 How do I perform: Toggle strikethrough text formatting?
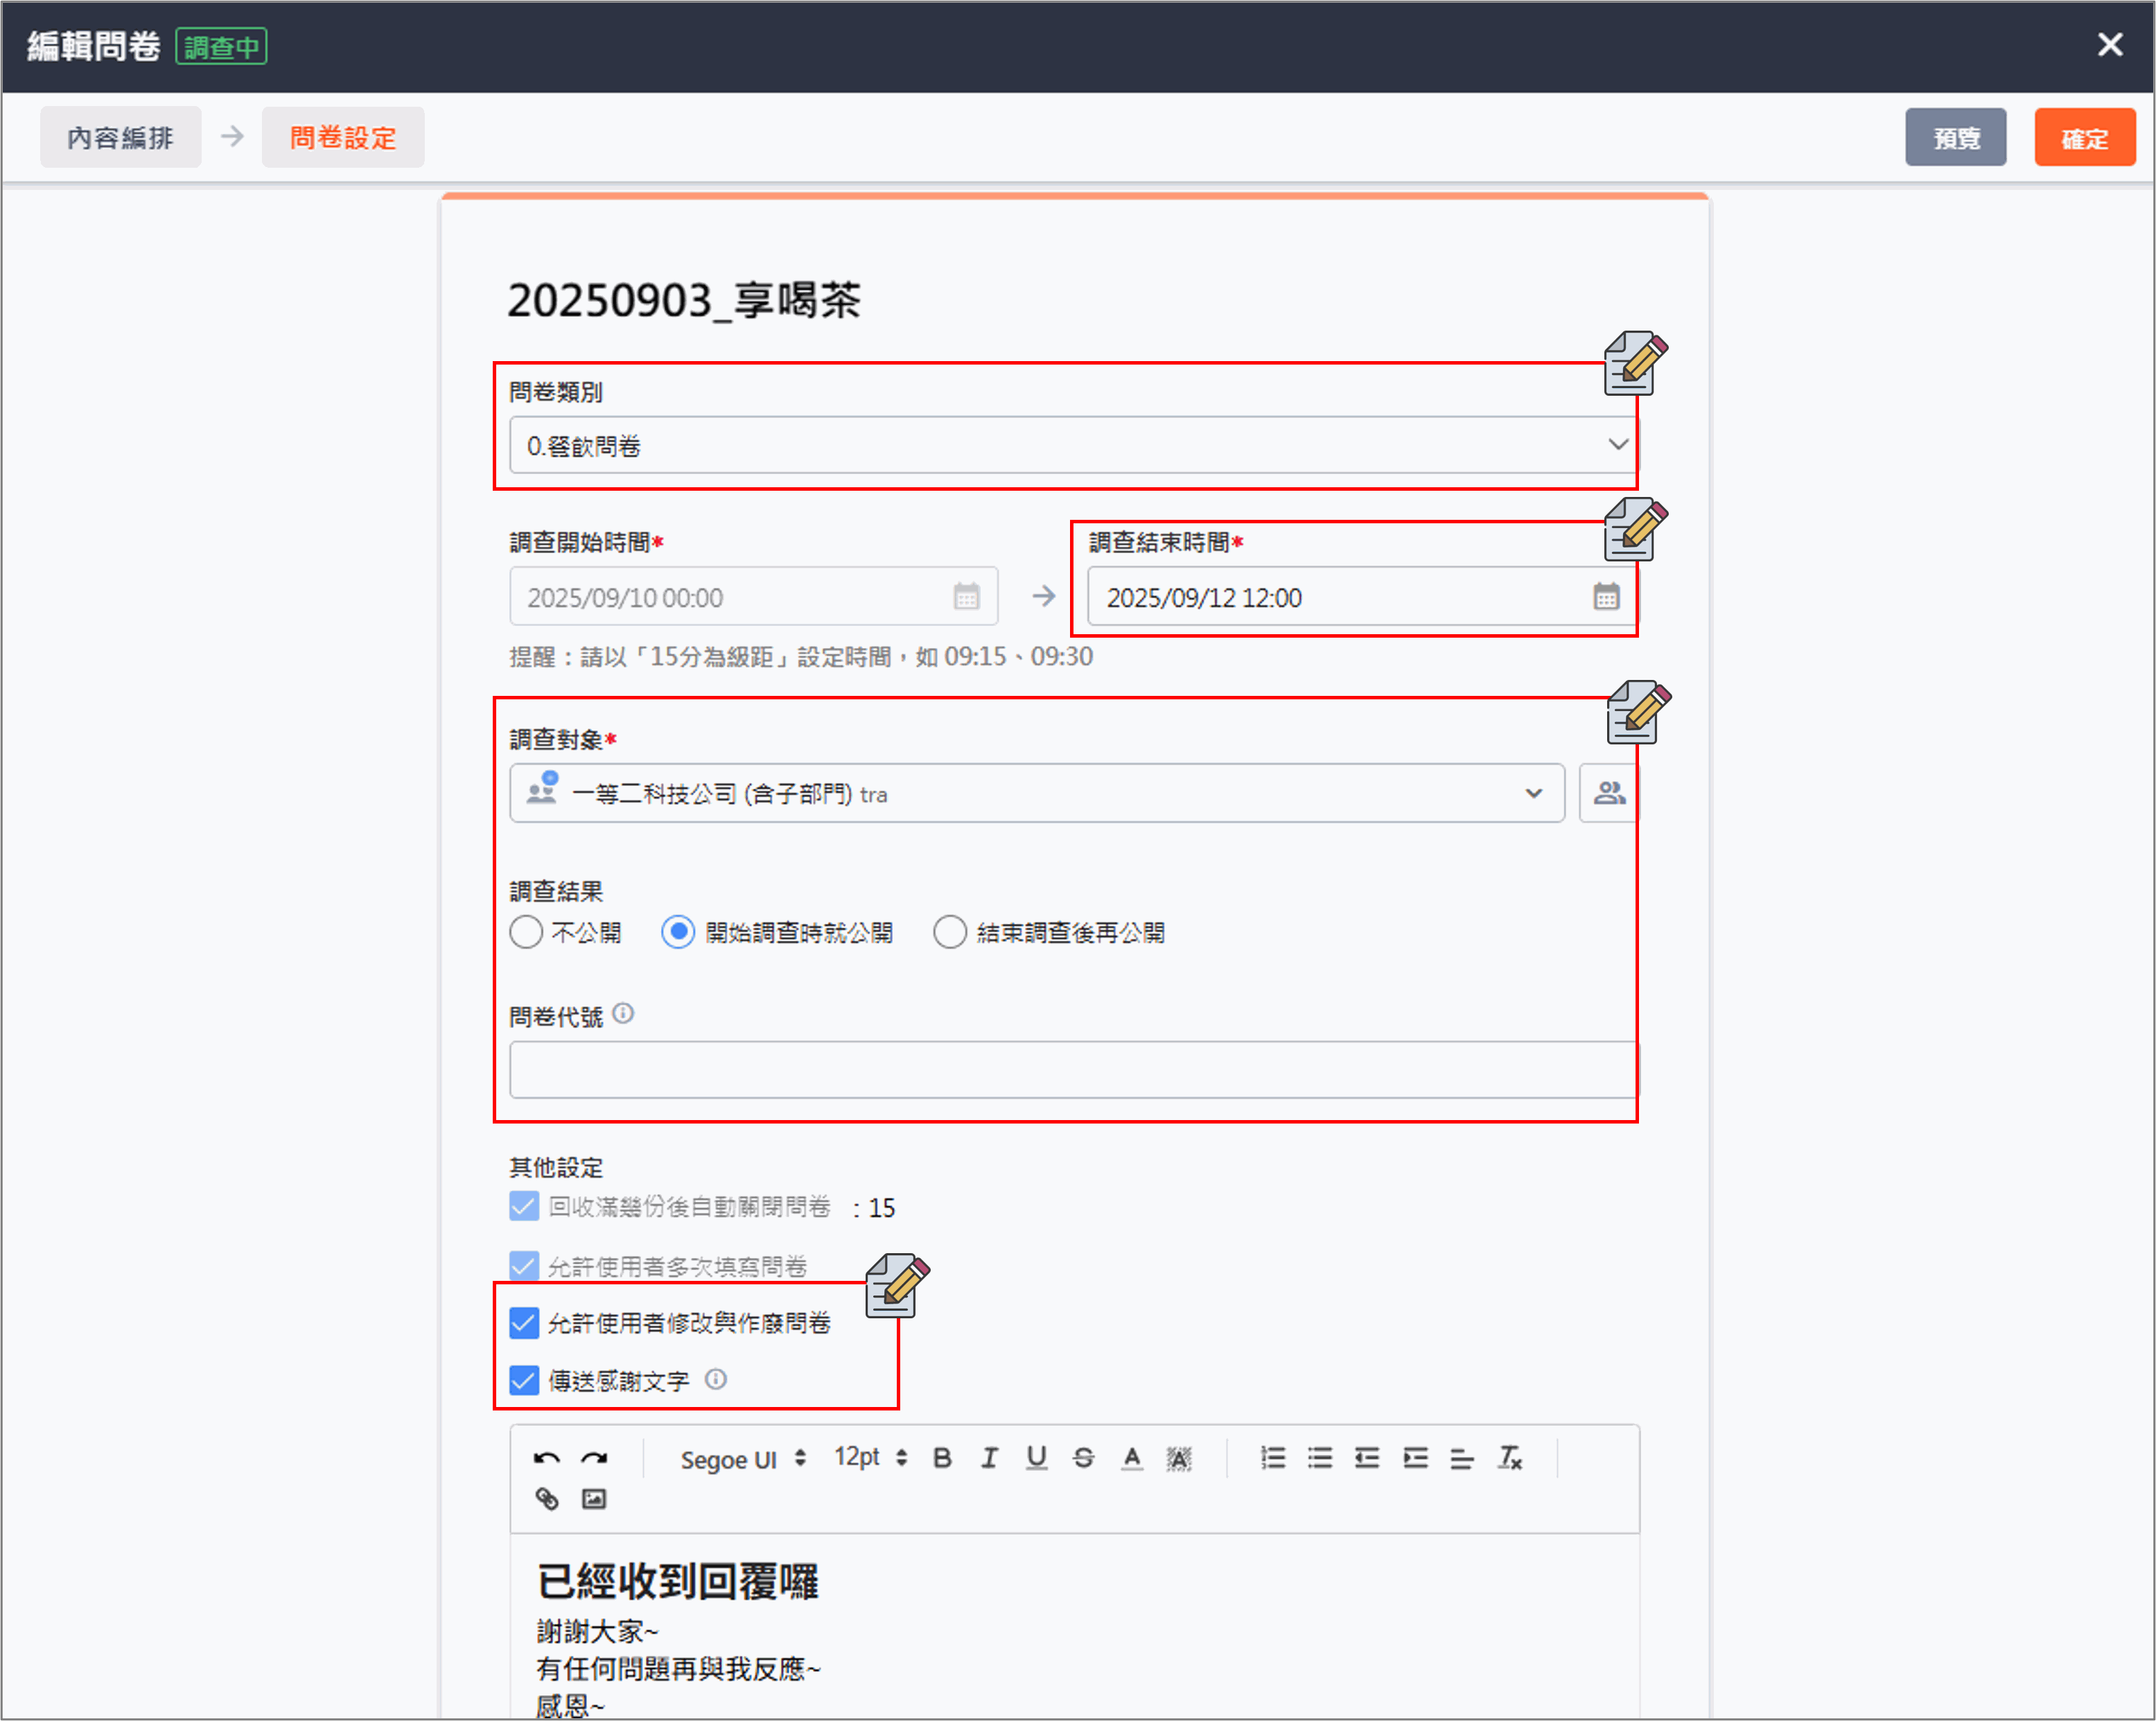(x=1083, y=1458)
